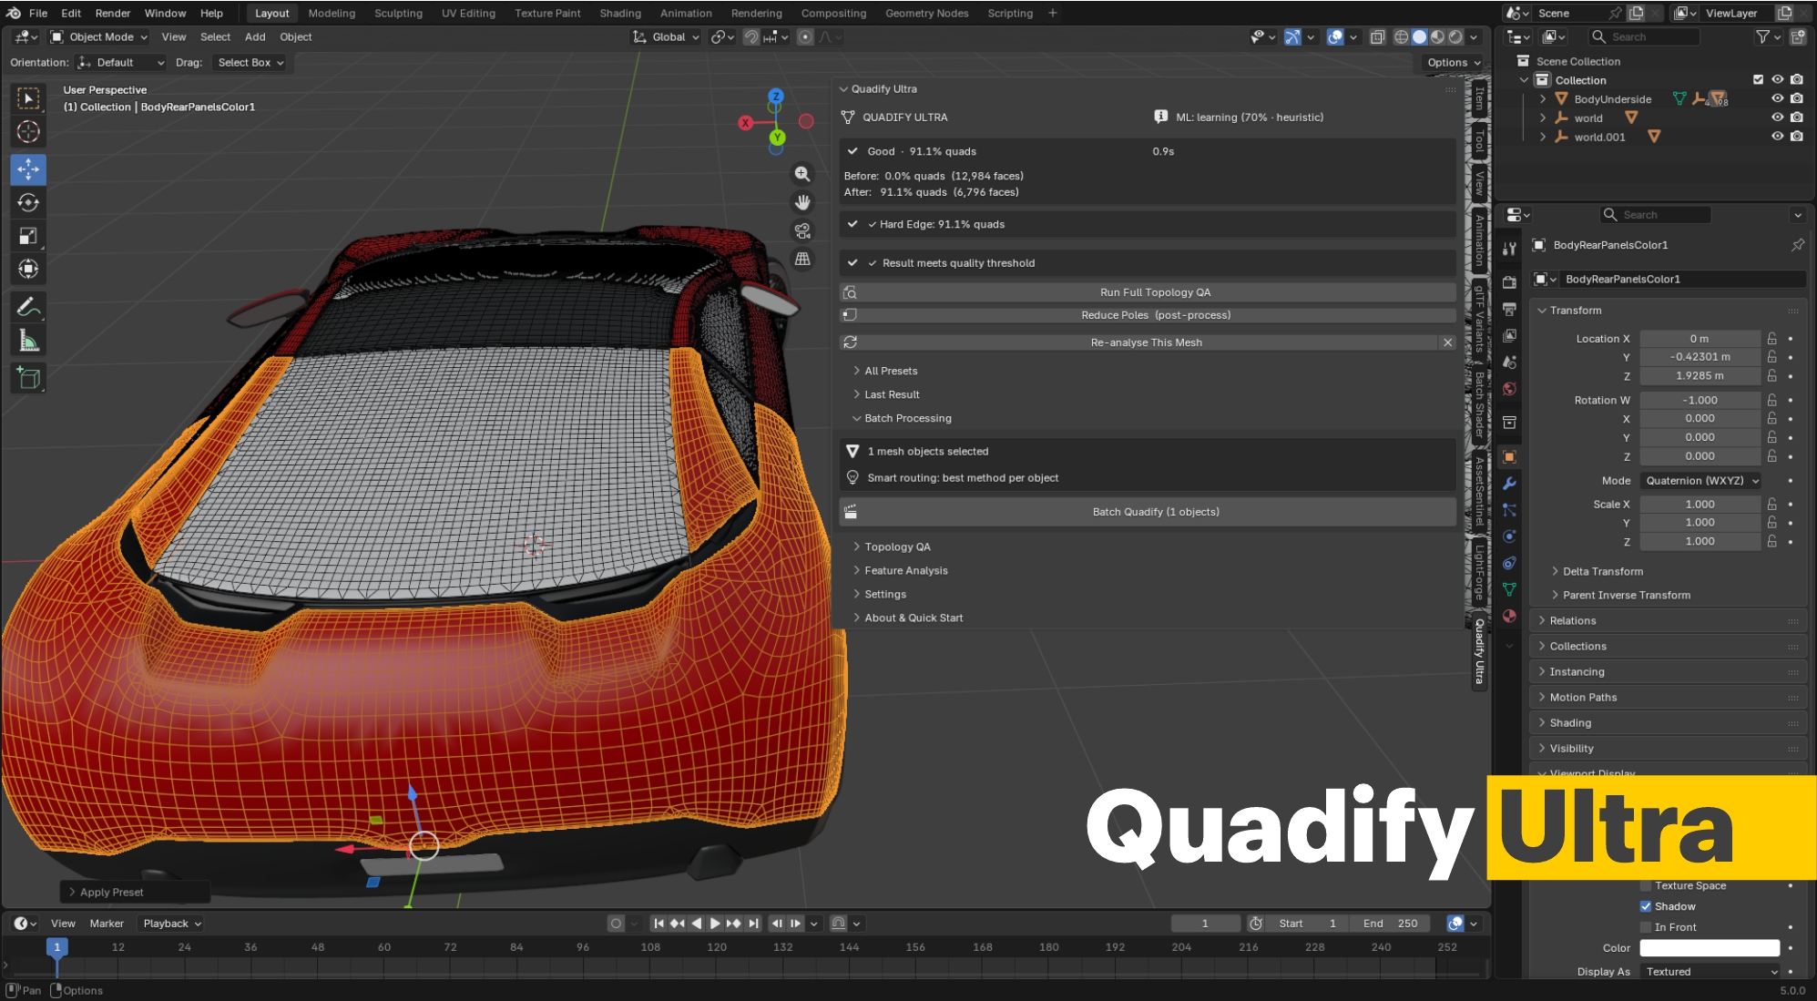Click the pan hand viewport icon
Viewport: 1817px width, 1001px height.
(x=801, y=202)
